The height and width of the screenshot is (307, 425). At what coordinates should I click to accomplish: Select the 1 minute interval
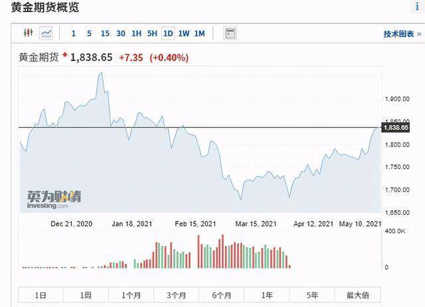pyautogui.click(x=74, y=34)
